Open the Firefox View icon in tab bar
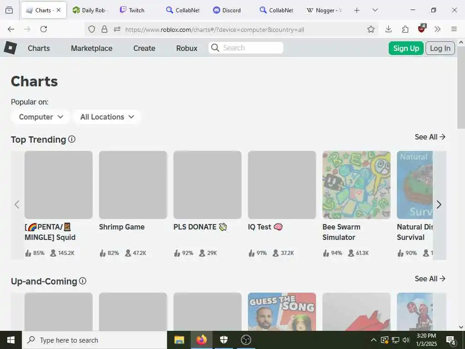 [9, 10]
